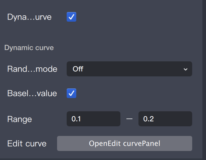206x160 pixels.
Task: Uncheck the Dyna...urve checkbox
Action: pyautogui.click(x=71, y=17)
